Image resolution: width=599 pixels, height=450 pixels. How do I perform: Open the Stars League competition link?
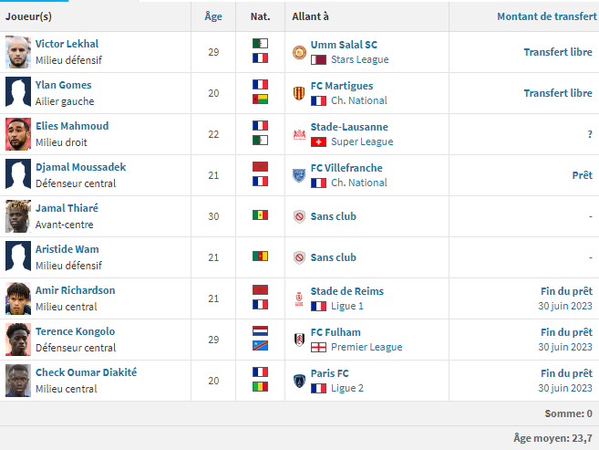(360, 59)
